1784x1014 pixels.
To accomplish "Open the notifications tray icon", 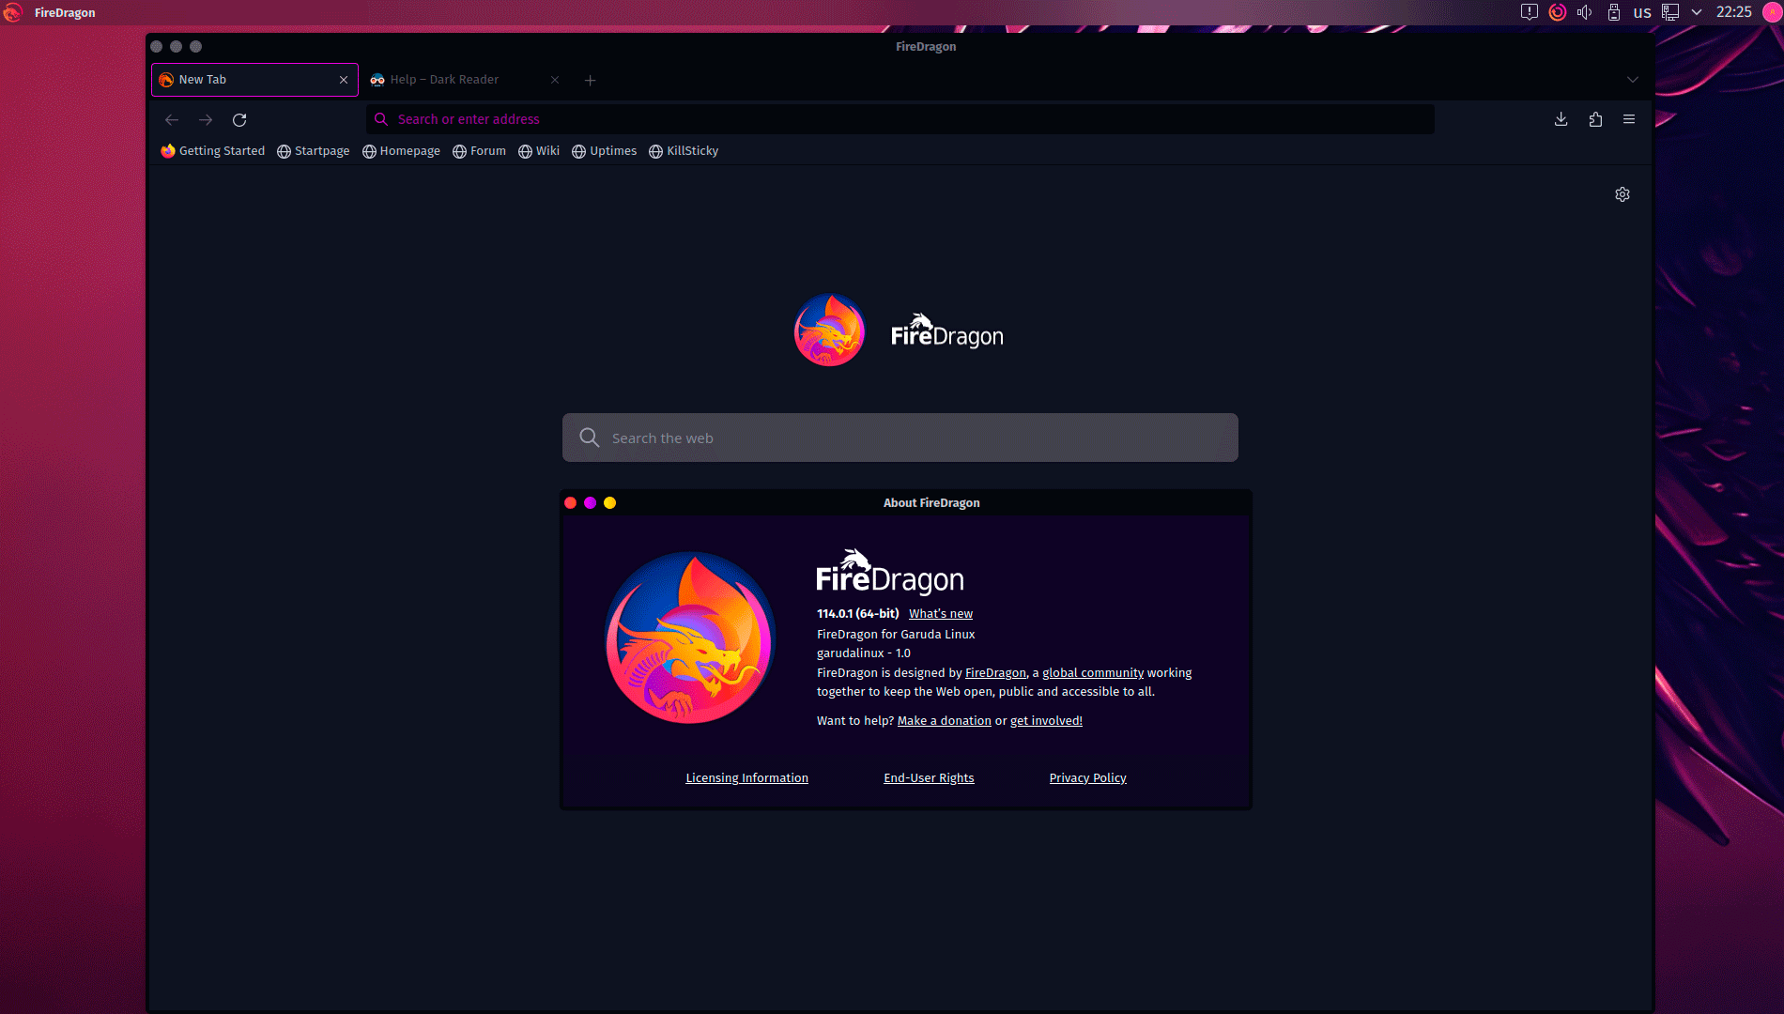I will point(1530,12).
